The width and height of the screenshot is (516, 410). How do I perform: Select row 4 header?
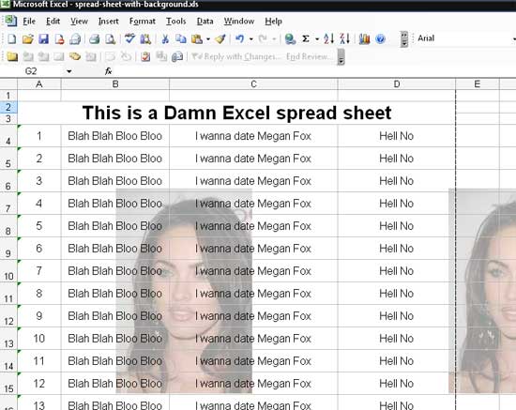click(8, 136)
